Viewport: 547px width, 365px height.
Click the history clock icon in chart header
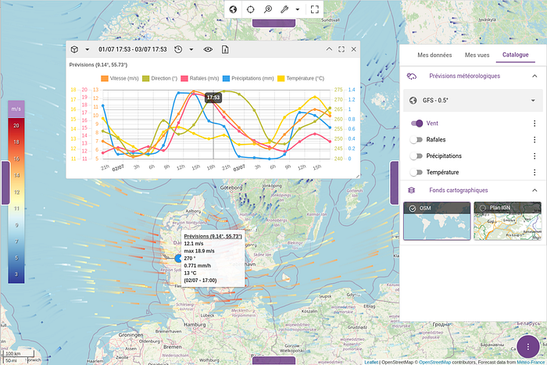[x=178, y=49]
